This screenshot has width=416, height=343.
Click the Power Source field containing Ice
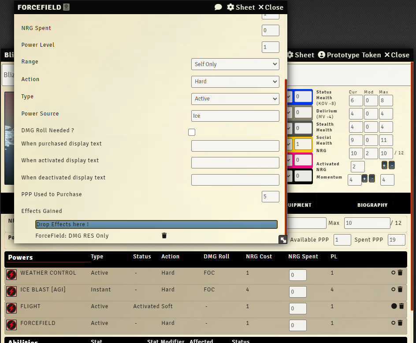click(x=235, y=116)
